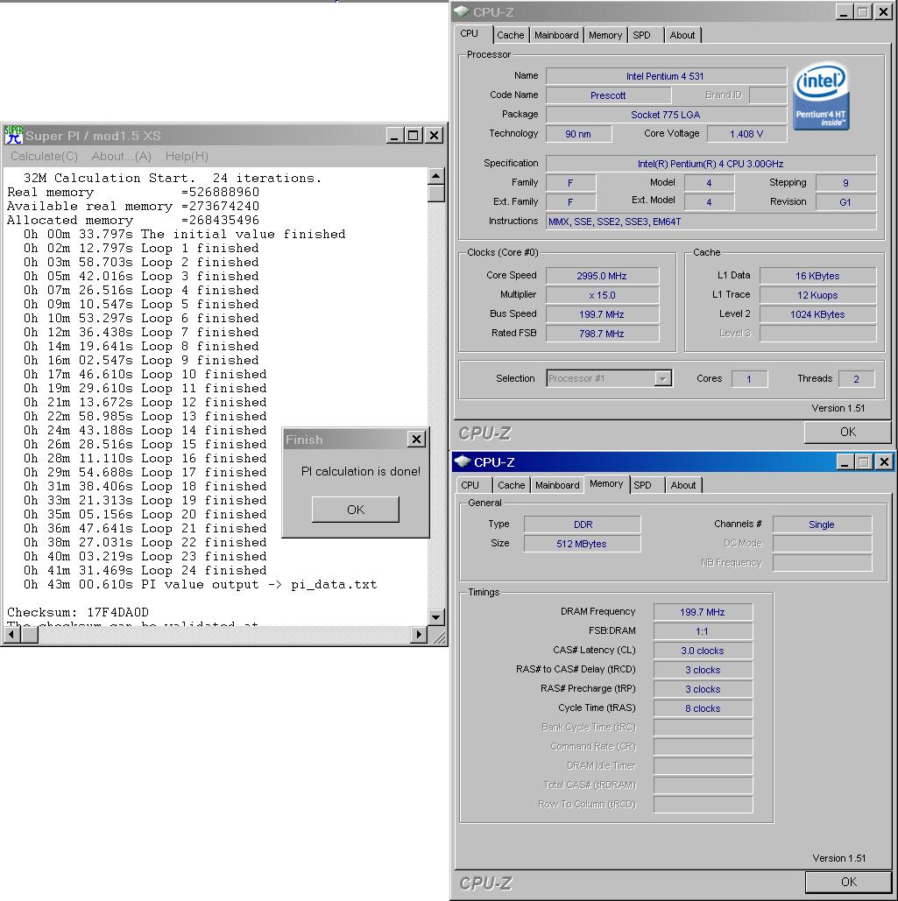Click the memory Size value 512 MBytes
Viewport: 898px width, 901px height.
[x=583, y=544]
